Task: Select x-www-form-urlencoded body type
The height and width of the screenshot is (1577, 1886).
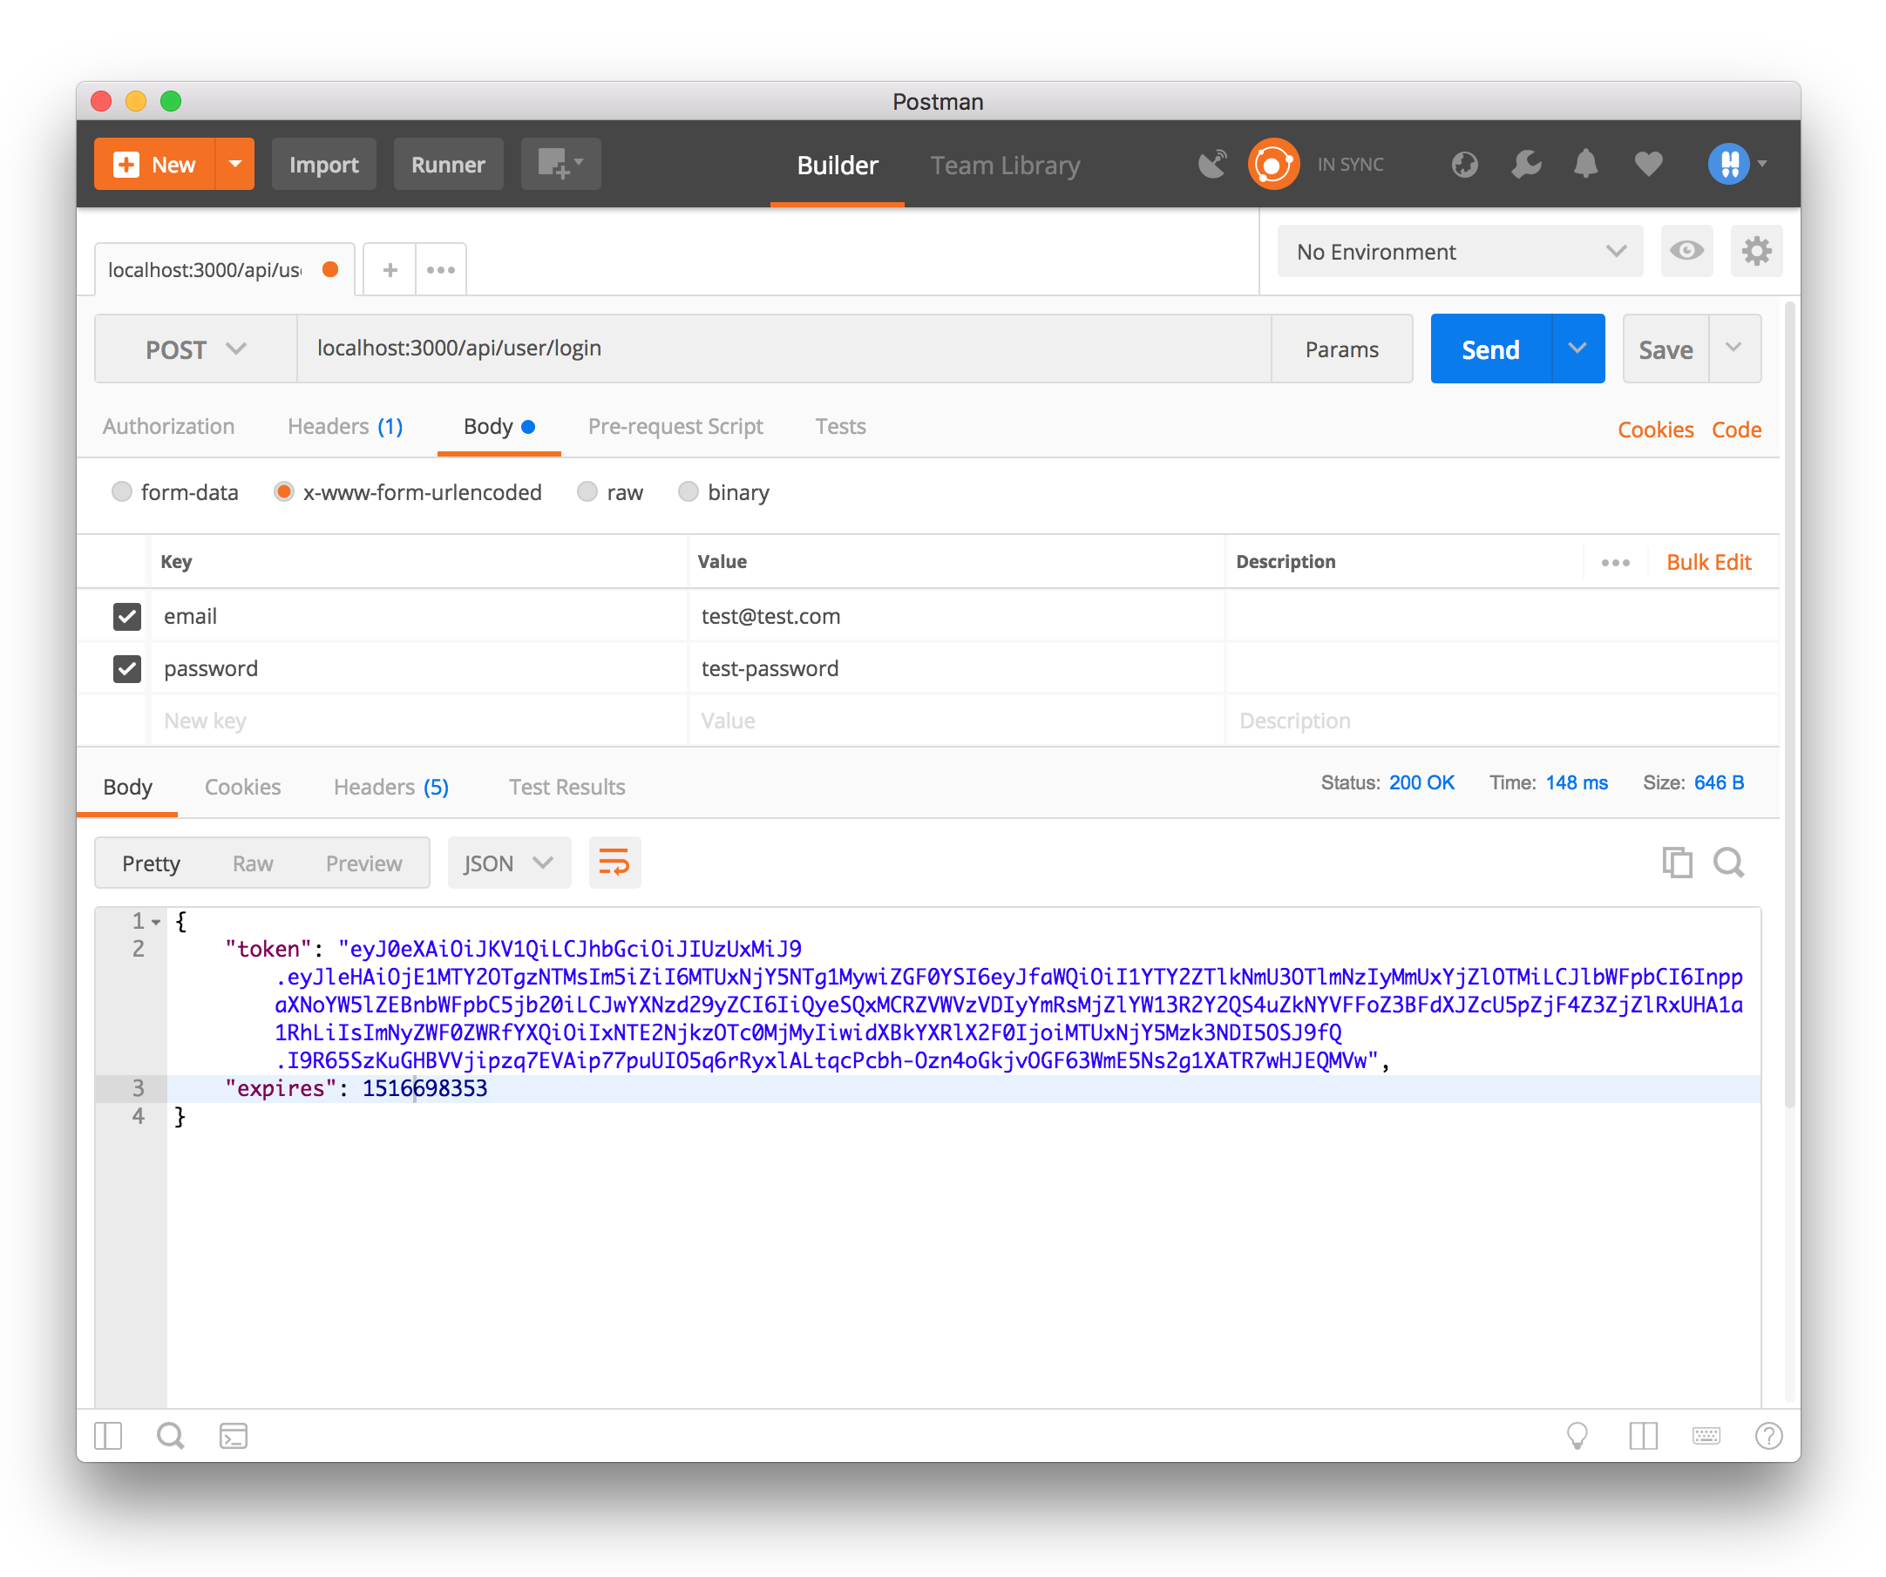Action: point(284,492)
